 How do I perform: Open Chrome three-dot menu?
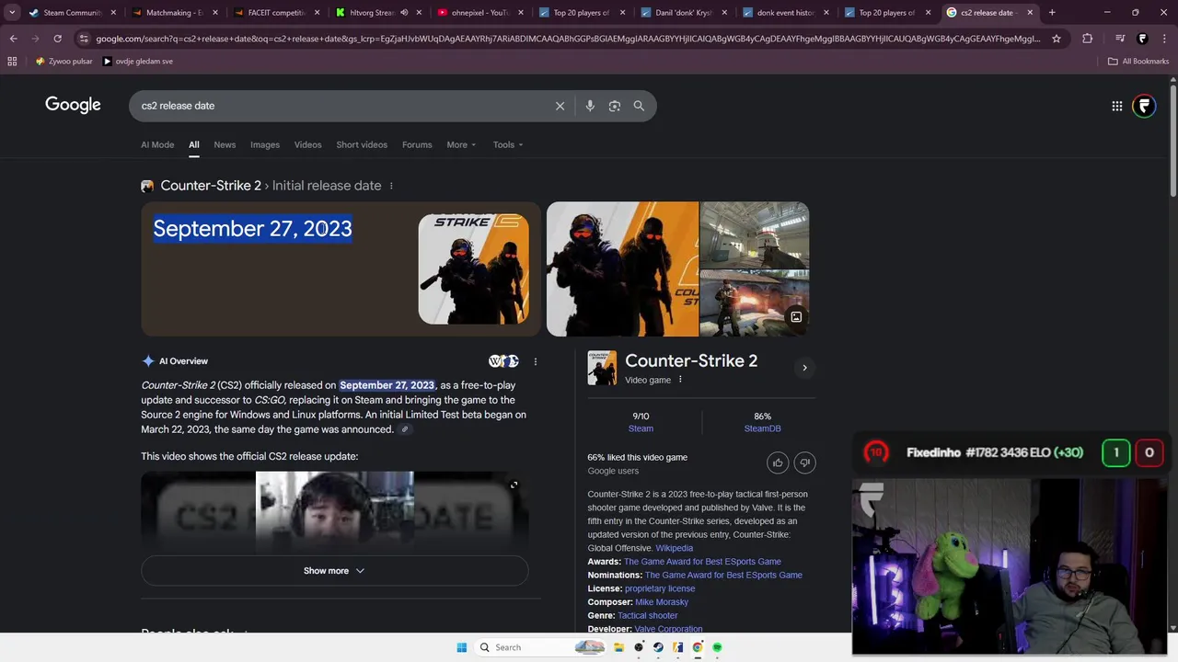[1163, 39]
